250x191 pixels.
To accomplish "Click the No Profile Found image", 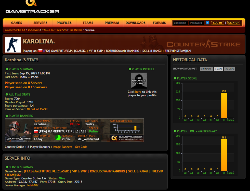I will click(139, 80).
